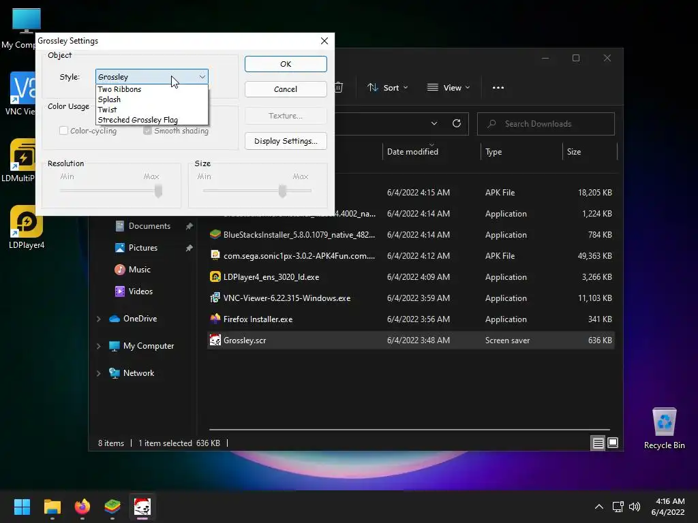This screenshot has height=523, width=698.
Task: Open Windows Start menu
Action: click(22, 507)
